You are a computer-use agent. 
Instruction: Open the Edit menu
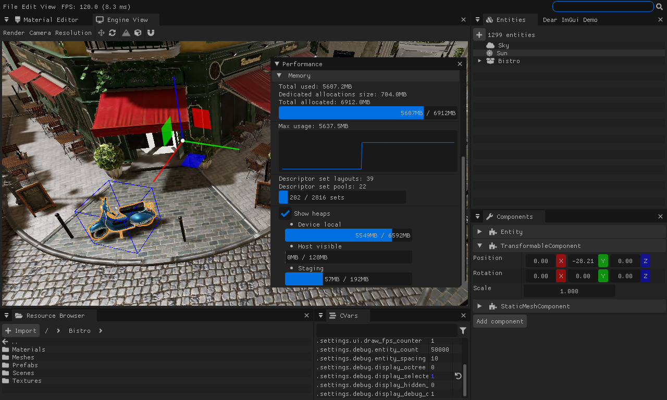(29, 7)
